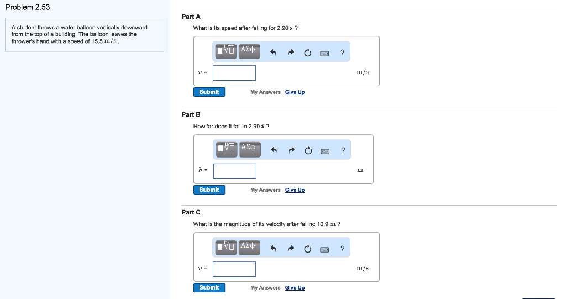Click reset icon in Part B toolbar
Image resolution: width=566 pixels, height=299 pixels.
(x=308, y=151)
